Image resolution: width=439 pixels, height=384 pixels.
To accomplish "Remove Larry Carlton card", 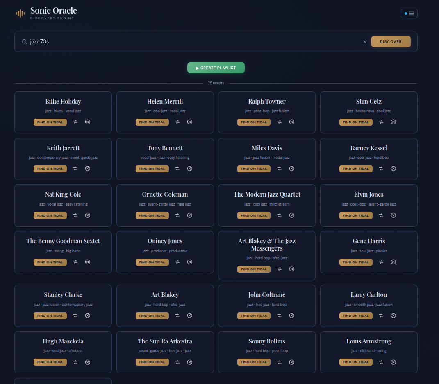I will point(394,316).
